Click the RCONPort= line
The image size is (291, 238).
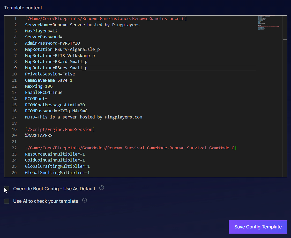(36, 99)
